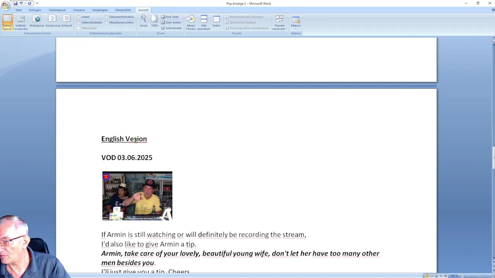Screen dimensions: 495x278
Task: Open a Neues Fenster
Action: (191, 22)
